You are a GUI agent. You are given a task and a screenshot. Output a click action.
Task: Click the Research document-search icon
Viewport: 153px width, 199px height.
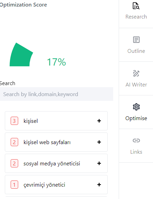[136, 6]
